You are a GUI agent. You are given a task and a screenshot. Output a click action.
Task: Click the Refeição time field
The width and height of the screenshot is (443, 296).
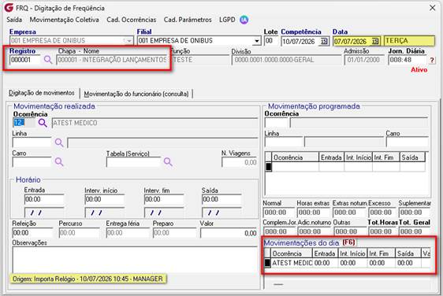tap(32, 233)
